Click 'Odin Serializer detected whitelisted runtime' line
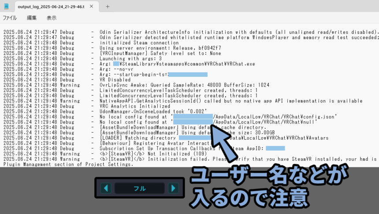The width and height of the screenshot is (379, 214). (x=191, y=37)
